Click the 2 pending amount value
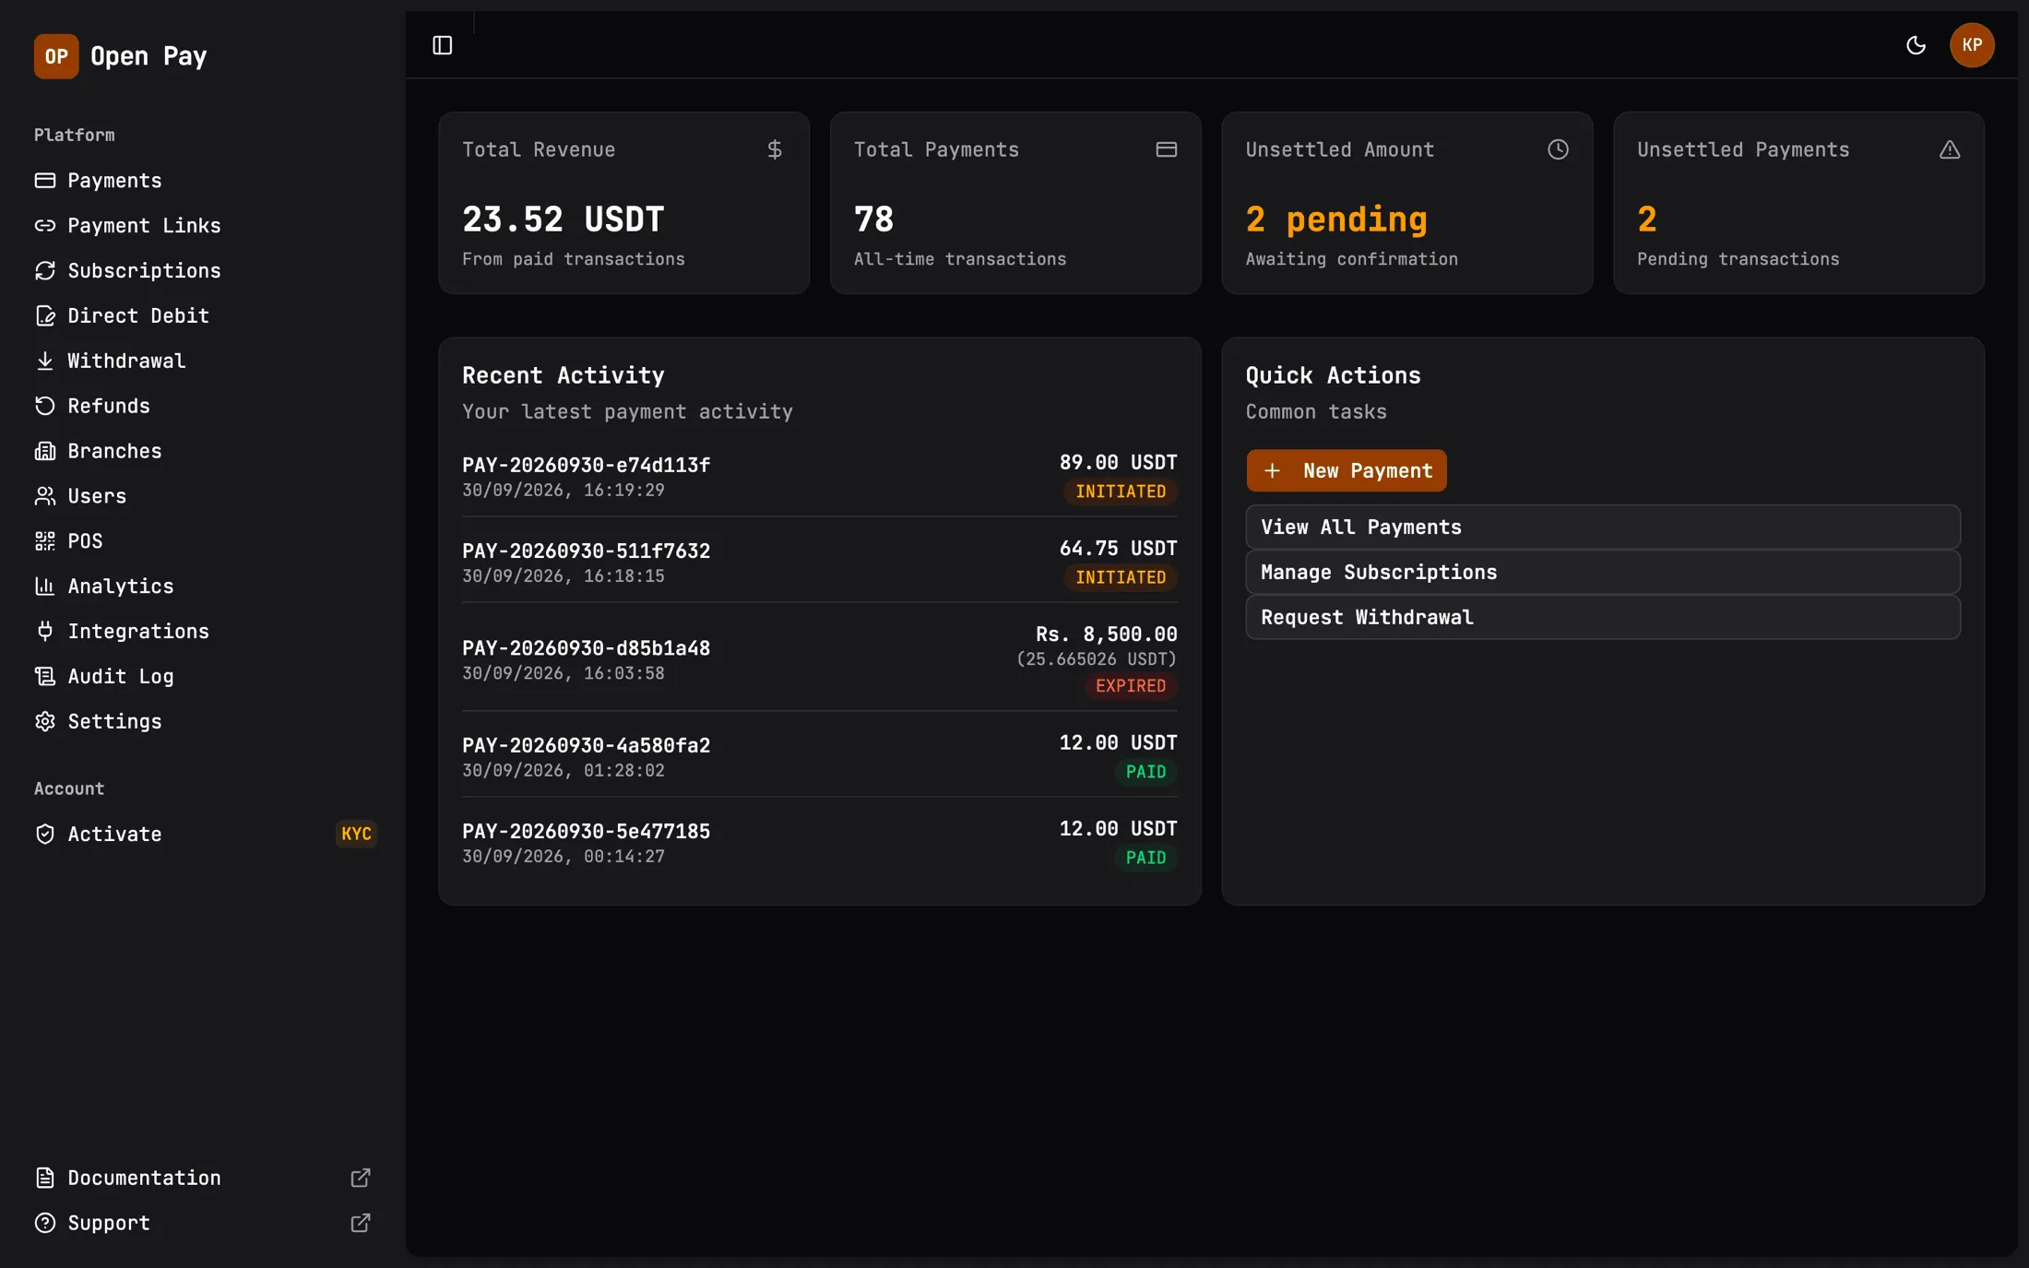 pos(1336,219)
